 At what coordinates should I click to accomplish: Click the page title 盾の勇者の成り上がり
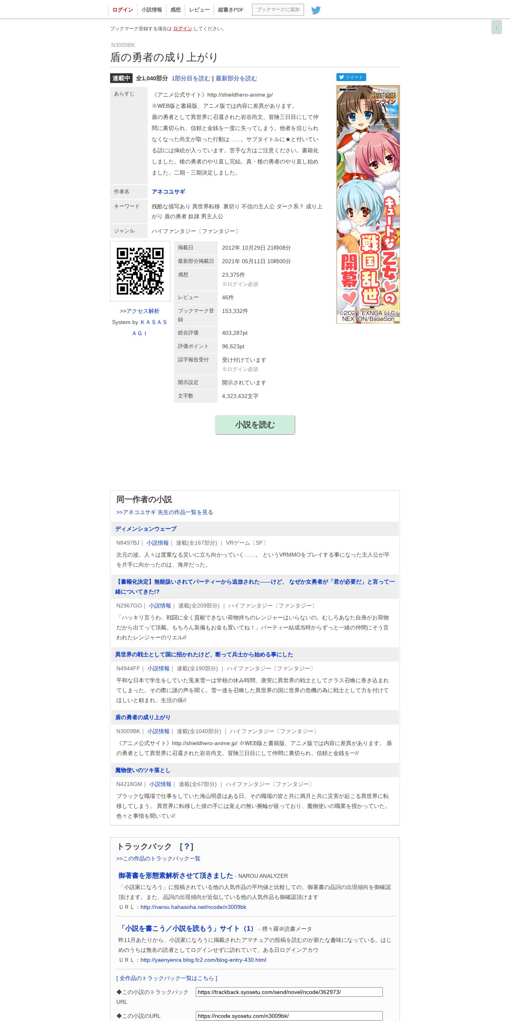(x=164, y=57)
